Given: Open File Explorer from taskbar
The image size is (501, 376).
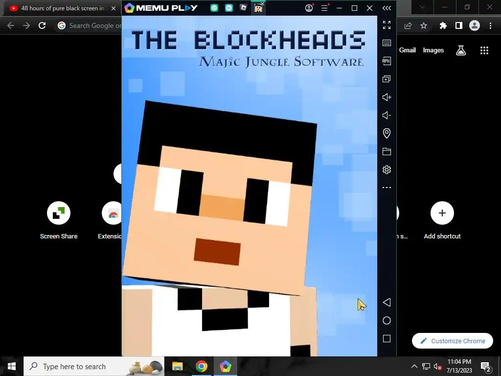Looking at the screenshot, I should coord(177,366).
